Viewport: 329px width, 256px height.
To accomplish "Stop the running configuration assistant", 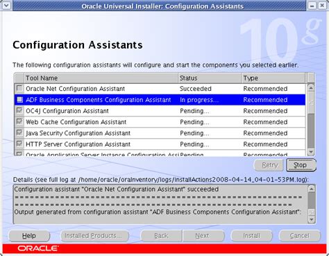I will pos(301,165).
